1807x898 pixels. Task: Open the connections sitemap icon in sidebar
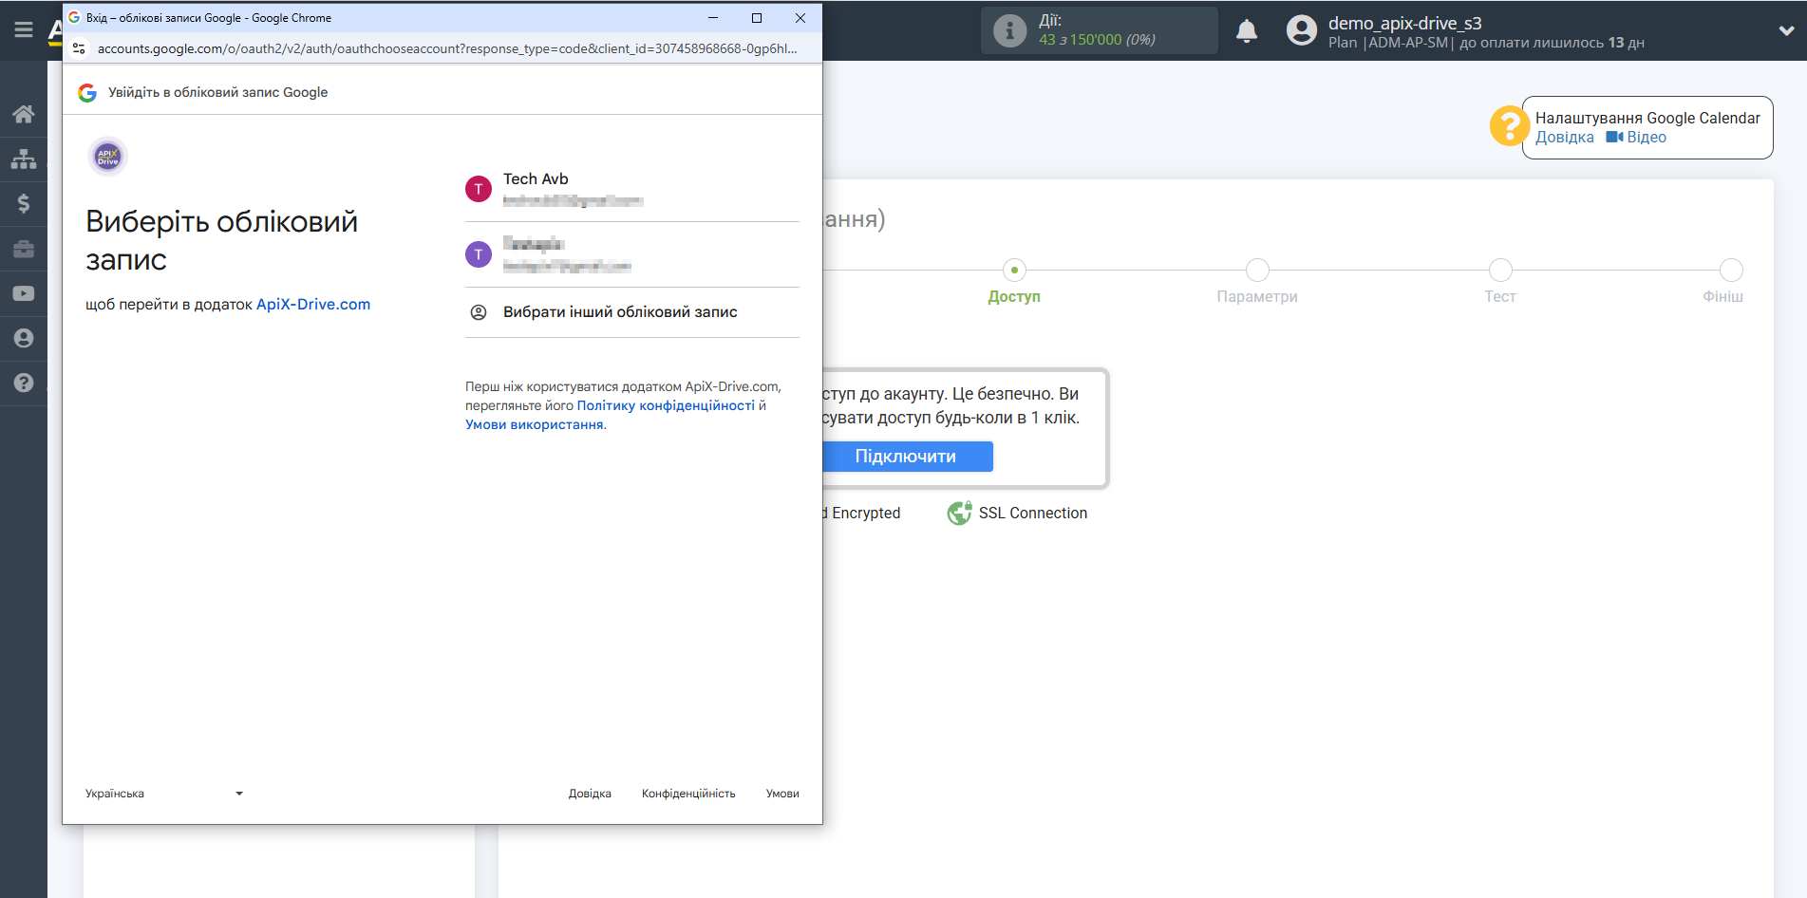click(24, 159)
